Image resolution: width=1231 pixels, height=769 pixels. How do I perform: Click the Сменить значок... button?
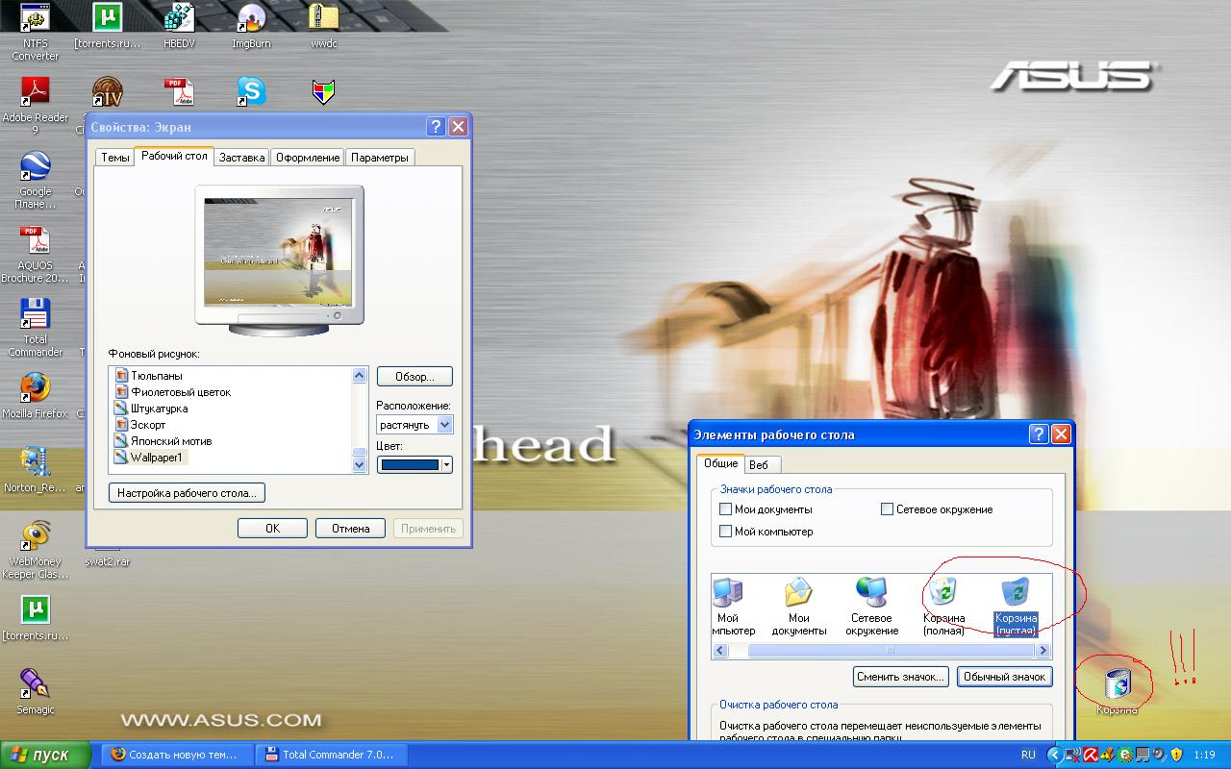[901, 677]
